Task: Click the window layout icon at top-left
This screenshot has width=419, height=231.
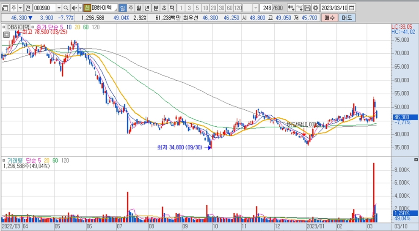Action: click(5, 8)
